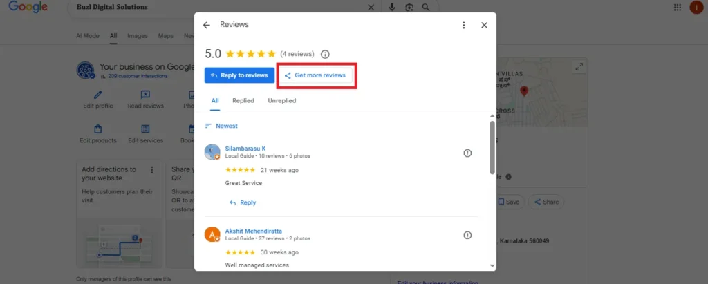Click the business profile logo icon

[x=85, y=70]
